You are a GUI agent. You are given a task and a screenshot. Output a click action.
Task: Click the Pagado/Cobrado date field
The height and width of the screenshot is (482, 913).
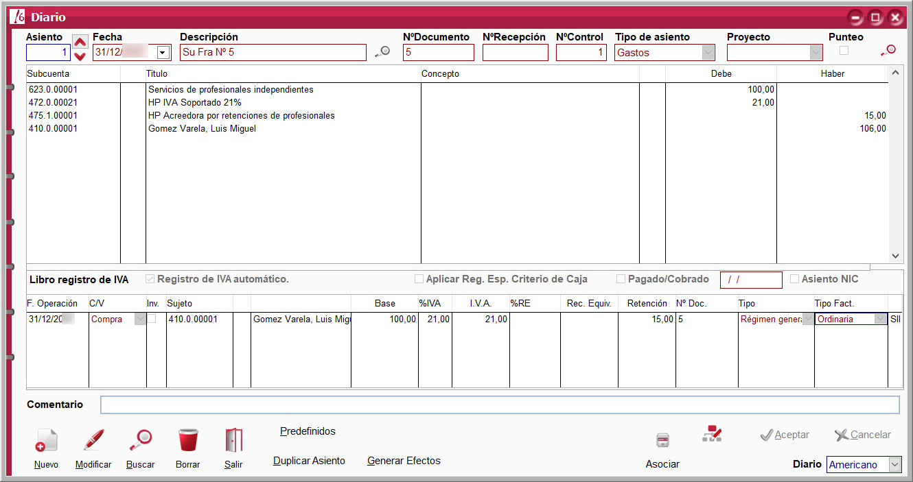coord(751,280)
